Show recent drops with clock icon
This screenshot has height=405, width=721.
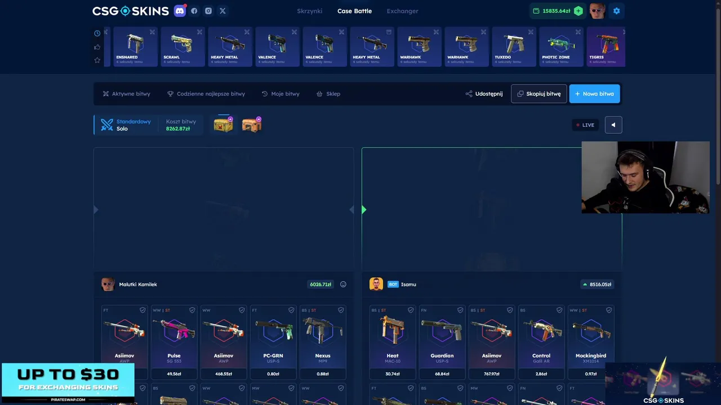coord(97,33)
